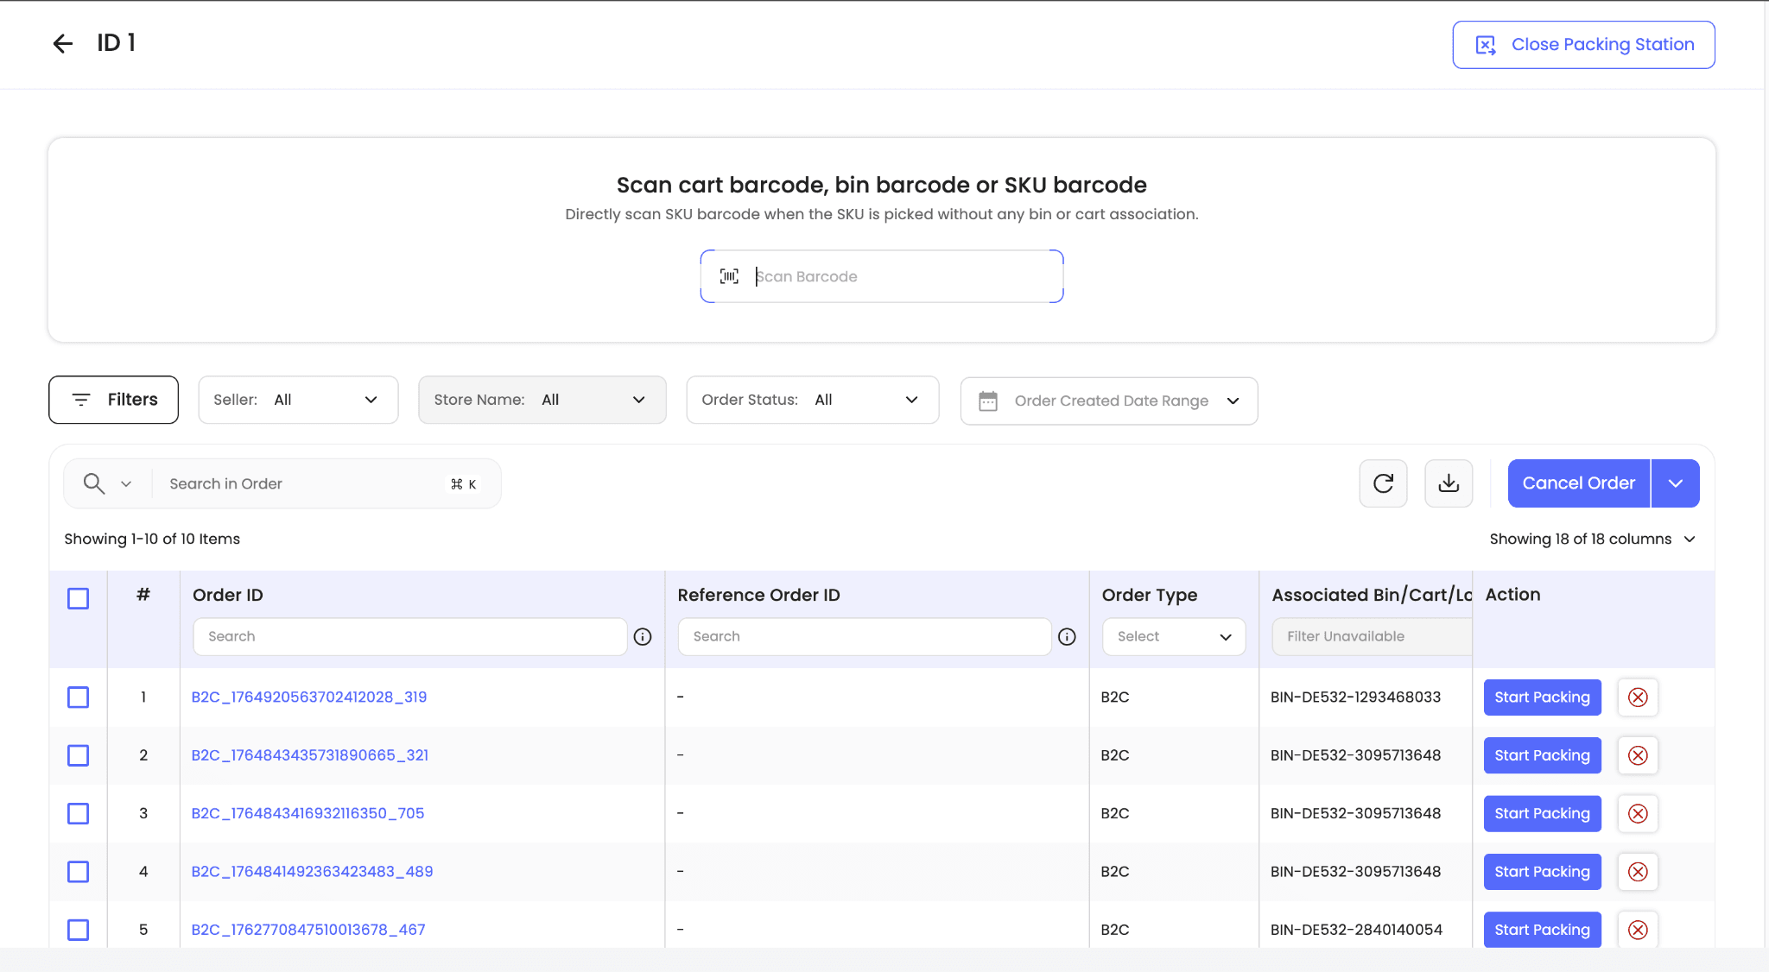Screen dimensions: 1769x972
Task: Click the download icon button
Action: click(x=1449, y=483)
